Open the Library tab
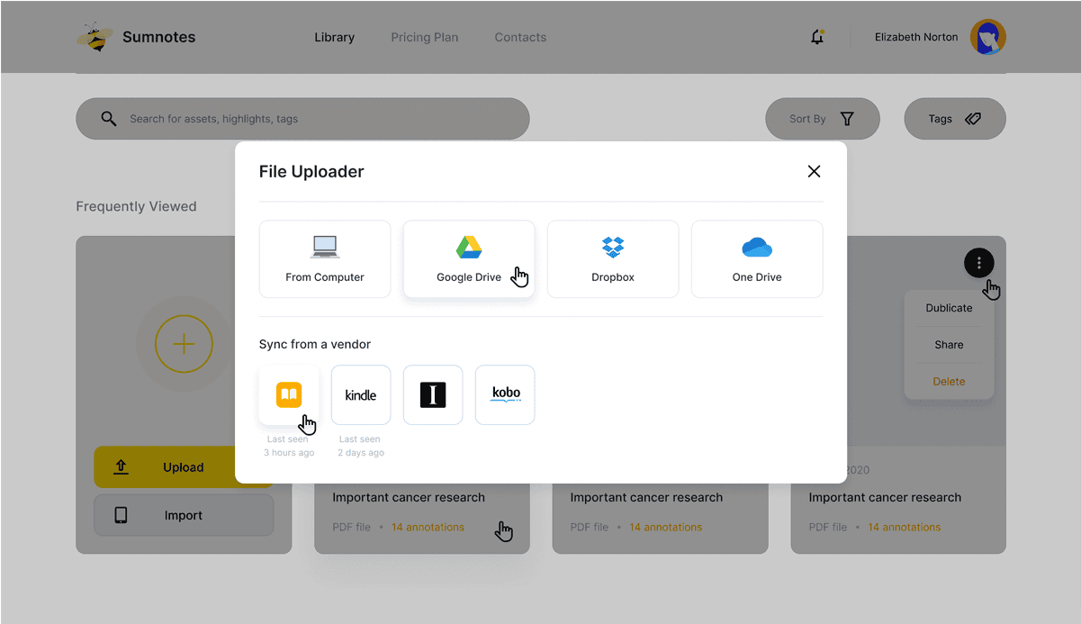The height and width of the screenshot is (624, 1081). click(x=334, y=38)
